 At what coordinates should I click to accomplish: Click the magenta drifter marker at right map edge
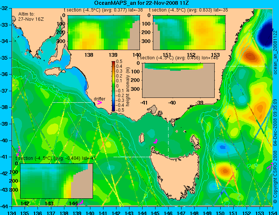[270, 166]
